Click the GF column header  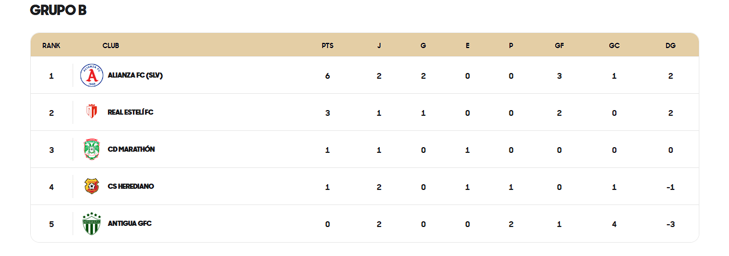pos(559,46)
